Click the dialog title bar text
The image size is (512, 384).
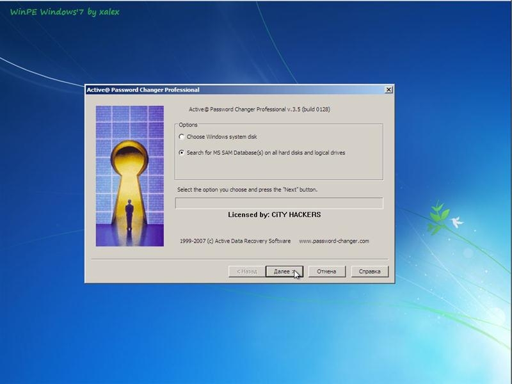tap(143, 90)
